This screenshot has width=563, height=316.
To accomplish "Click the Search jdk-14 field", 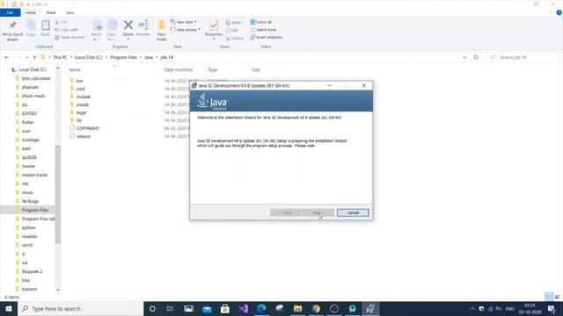I will [x=523, y=57].
